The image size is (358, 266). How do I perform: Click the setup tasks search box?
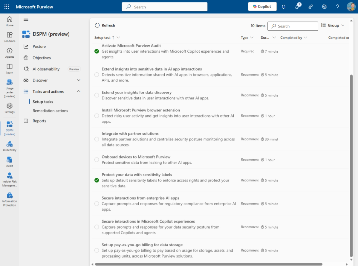click(x=293, y=26)
